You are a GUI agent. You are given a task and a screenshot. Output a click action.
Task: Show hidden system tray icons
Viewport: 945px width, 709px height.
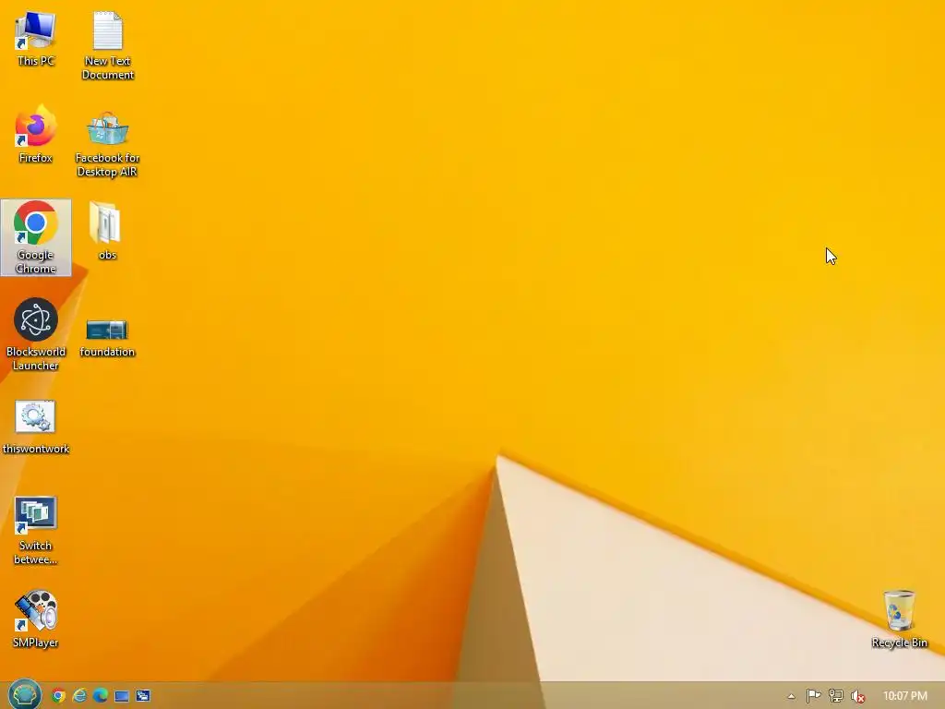[791, 696]
